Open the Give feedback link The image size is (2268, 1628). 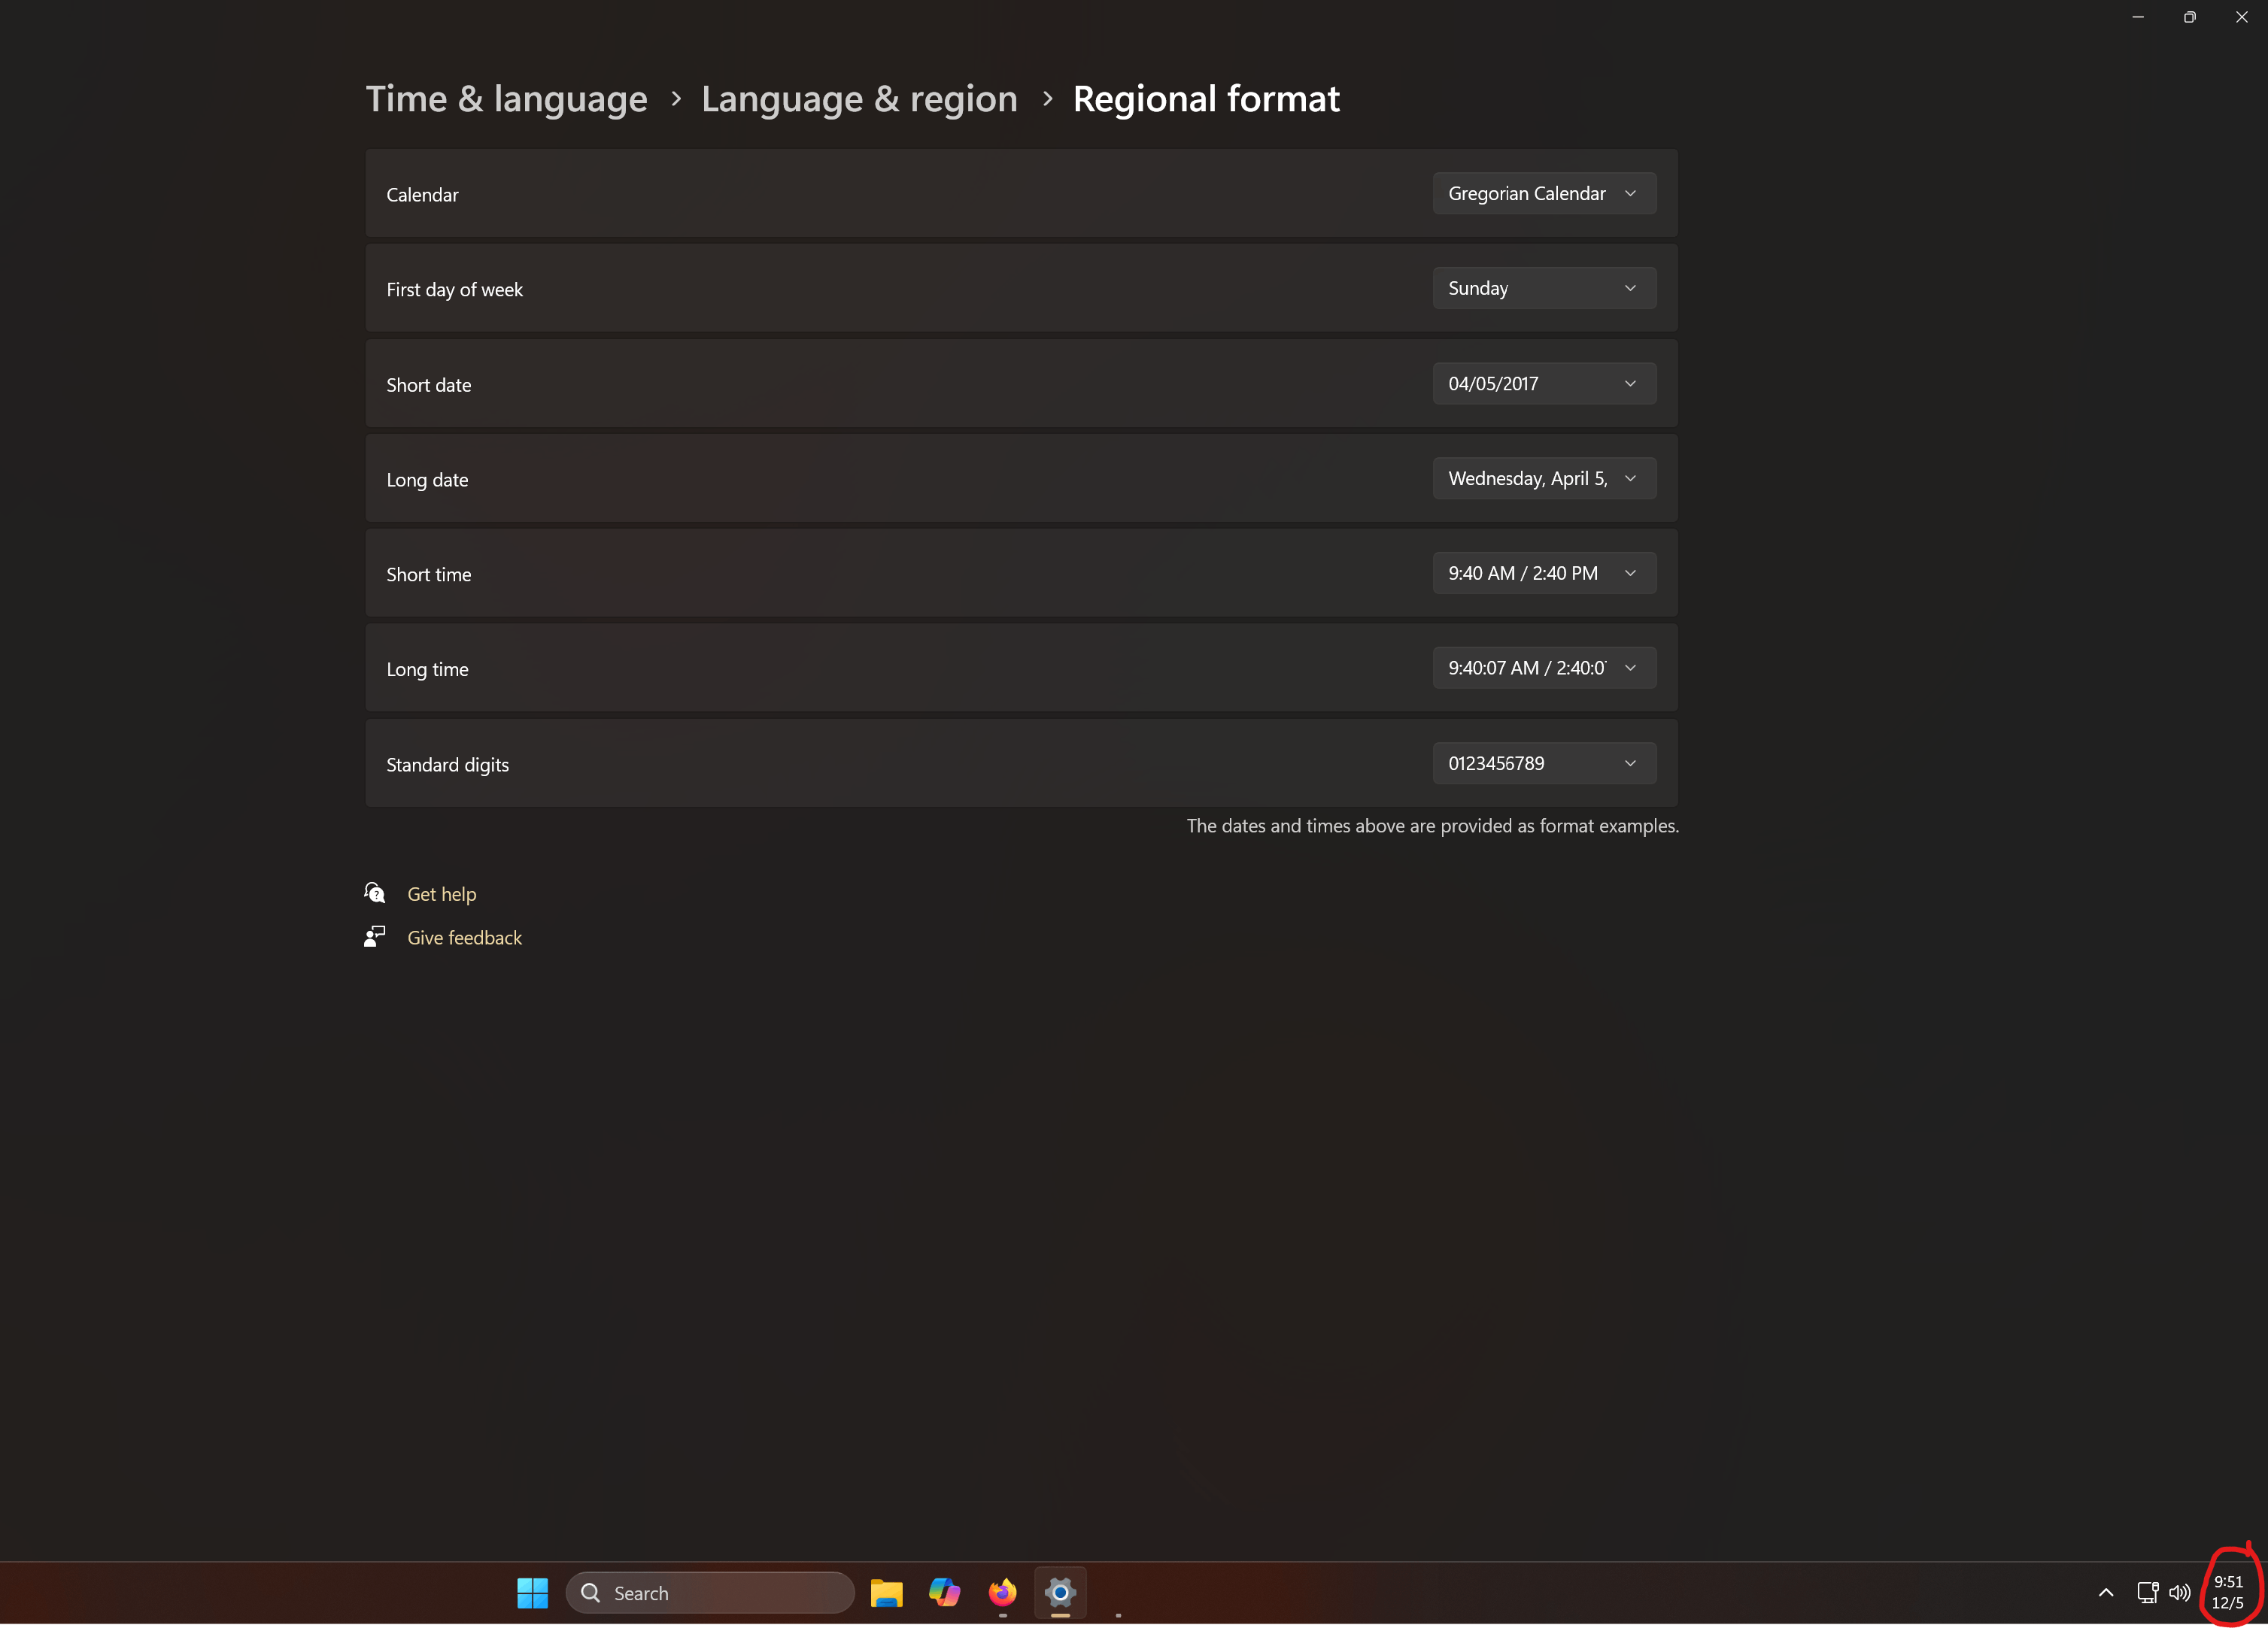coord(464,938)
